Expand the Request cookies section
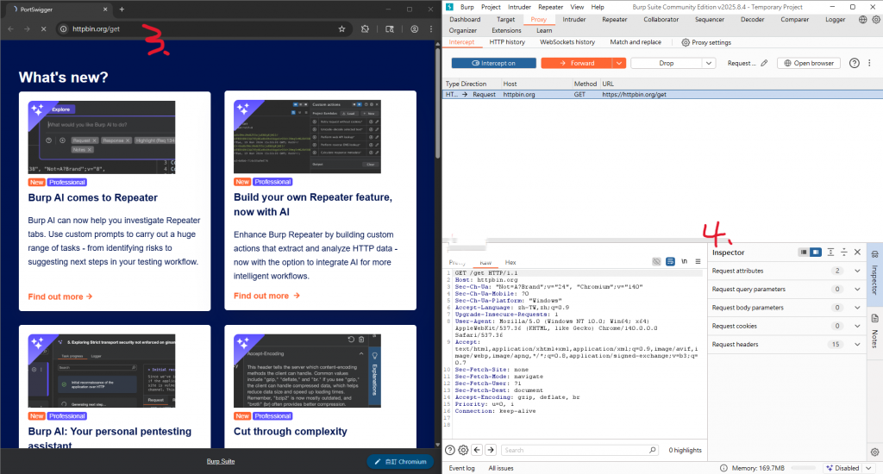This screenshot has height=474, width=883. [857, 326]
